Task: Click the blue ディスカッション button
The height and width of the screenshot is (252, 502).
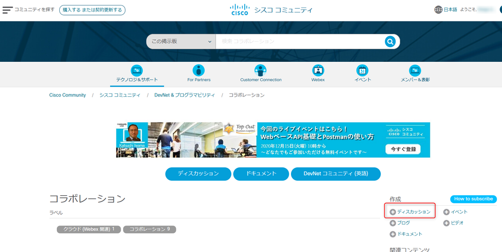Action: pyautogui.click(x=198, y=174)
